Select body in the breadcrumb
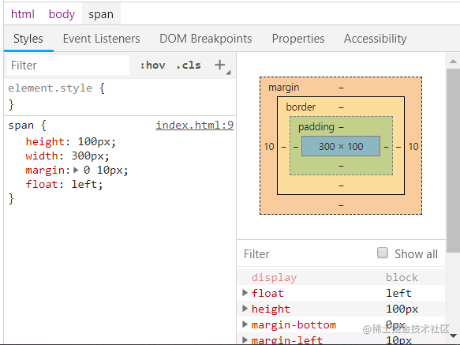 coord(62,14)
